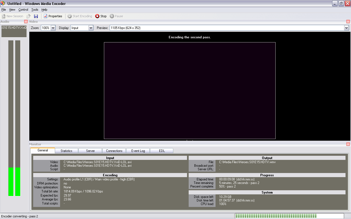Select the Heroes audio source thumbnail

(x=14, y=31)
